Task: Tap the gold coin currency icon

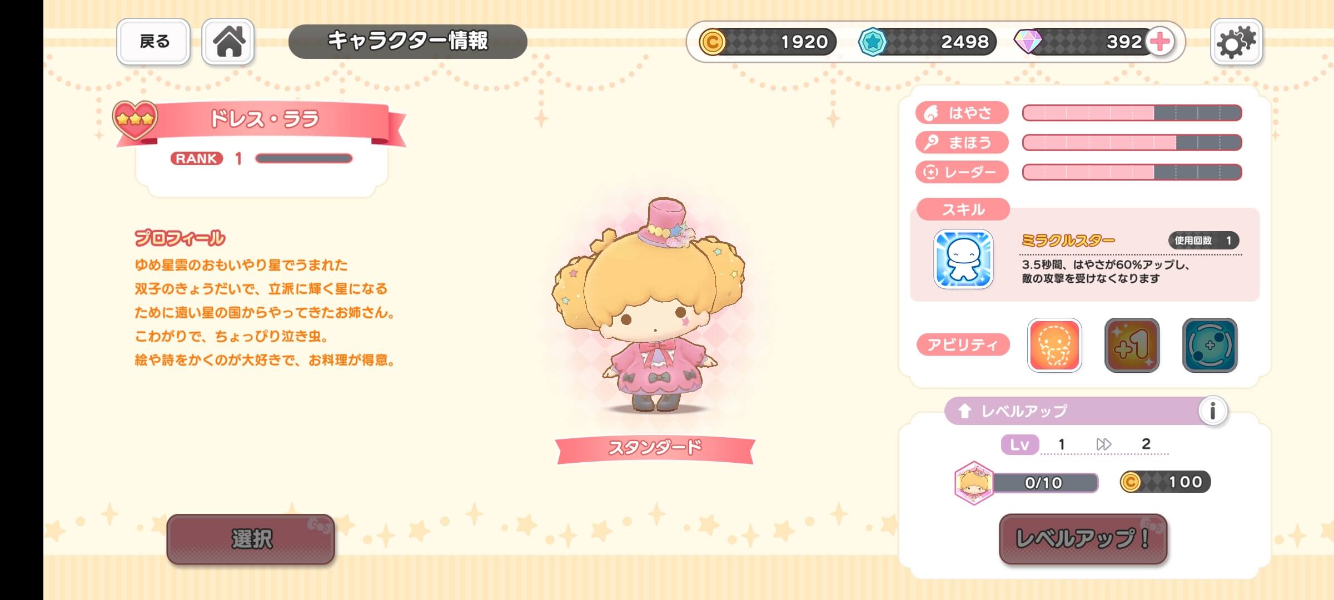Action: click(712, 42)
